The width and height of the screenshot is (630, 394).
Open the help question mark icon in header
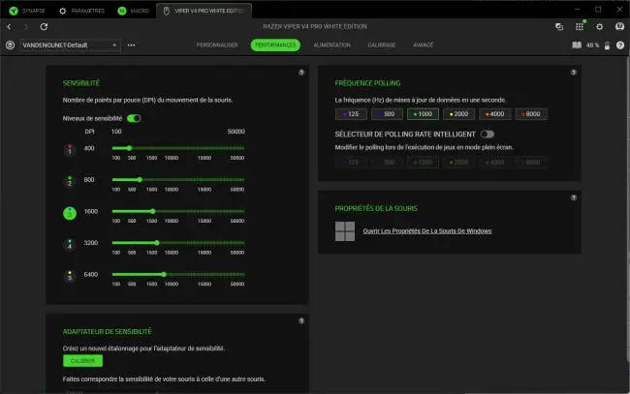coord(620,45)
